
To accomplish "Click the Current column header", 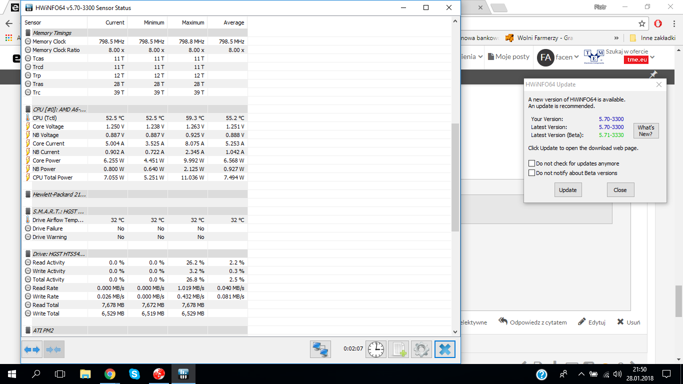I will pyautogui.click(x=107, y=22).
